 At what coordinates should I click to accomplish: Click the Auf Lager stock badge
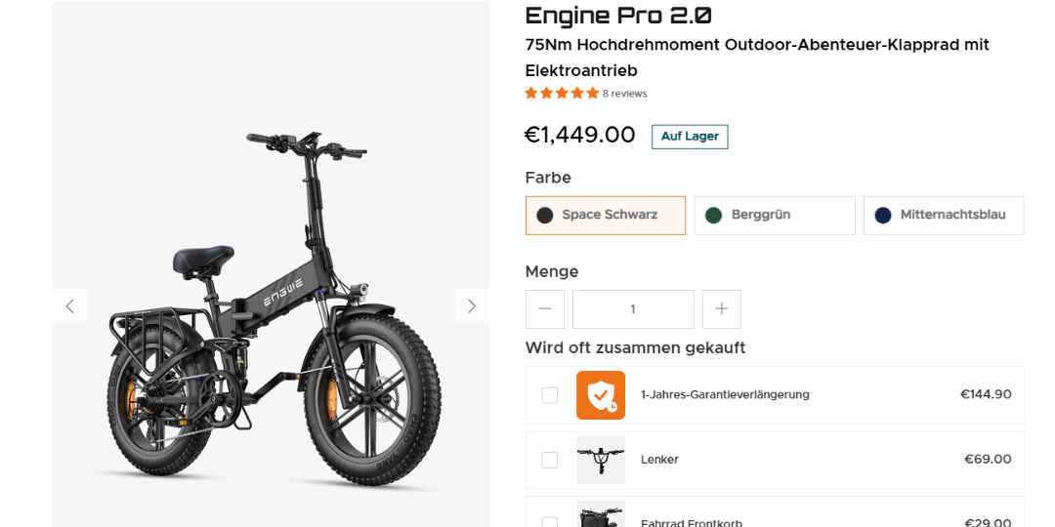pyautogui.click(x=690, y=137)
